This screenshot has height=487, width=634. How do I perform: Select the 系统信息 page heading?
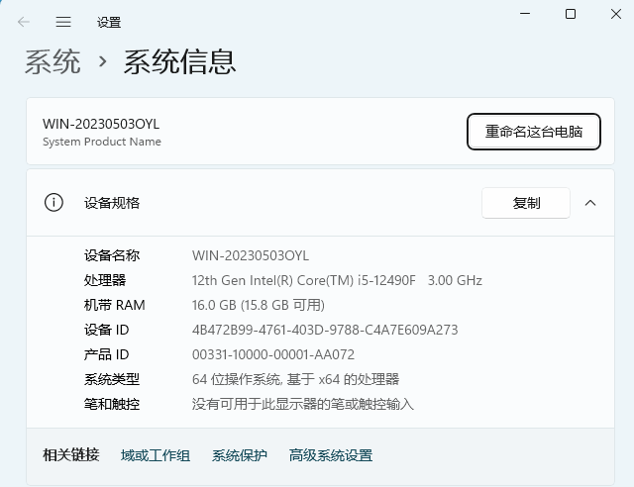click(x=179, y=61)
